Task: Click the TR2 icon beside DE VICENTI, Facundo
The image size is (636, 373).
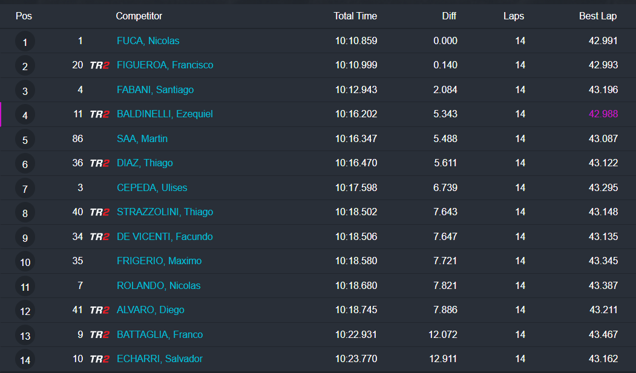Action: click(99, 237)
